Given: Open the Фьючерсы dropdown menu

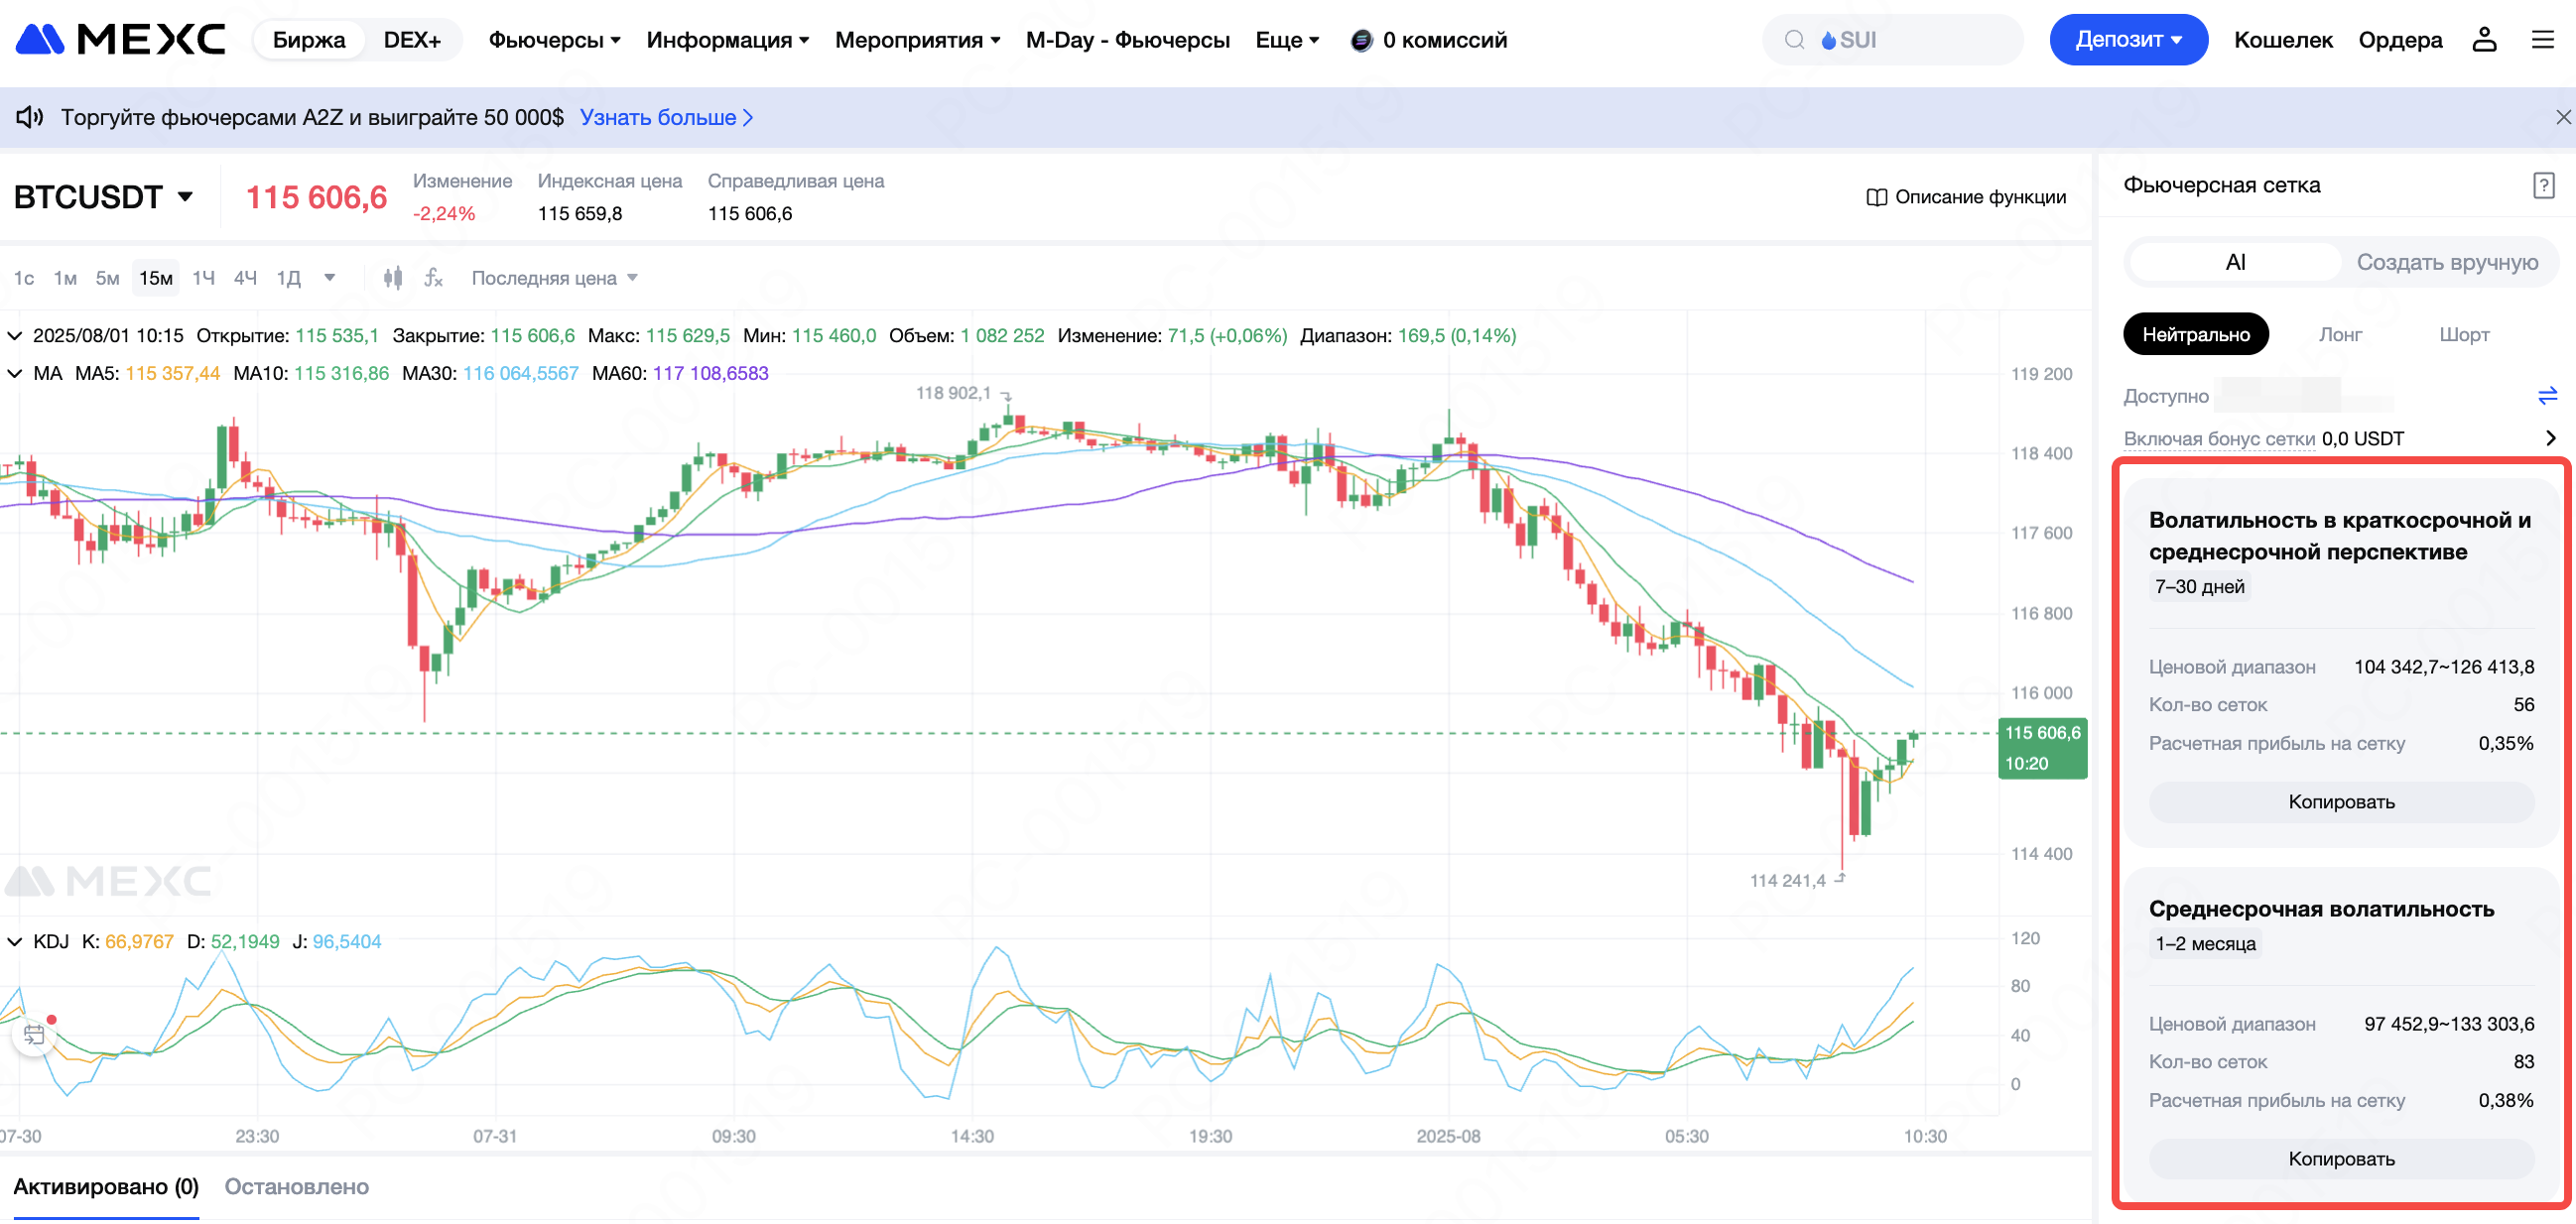Looking at the screenshot, I should pyautogui.click(x=554, y=40).
